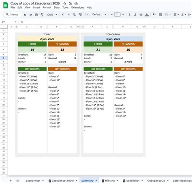Image resolution: width=192 pixels, height=183 pixels.
Task: Open more number formats (123)
Action: [86, 15]
